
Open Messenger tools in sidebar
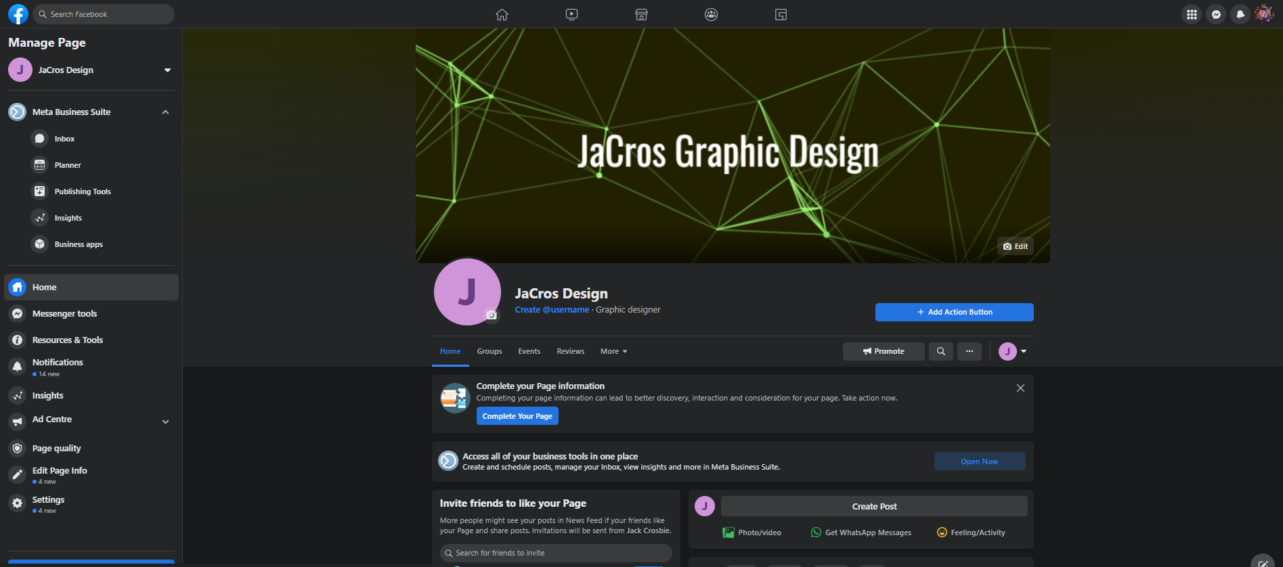tap(91, 314)
